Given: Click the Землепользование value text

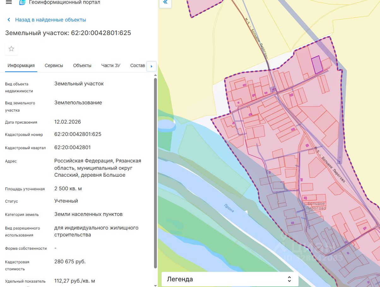Looking at the screenshot, I should (78, 102).
